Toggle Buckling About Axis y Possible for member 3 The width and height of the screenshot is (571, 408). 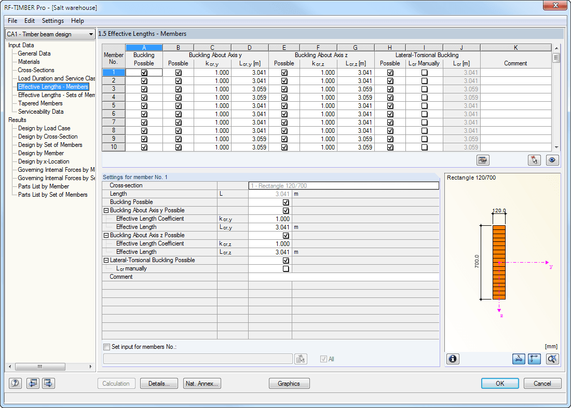point(178,89)
